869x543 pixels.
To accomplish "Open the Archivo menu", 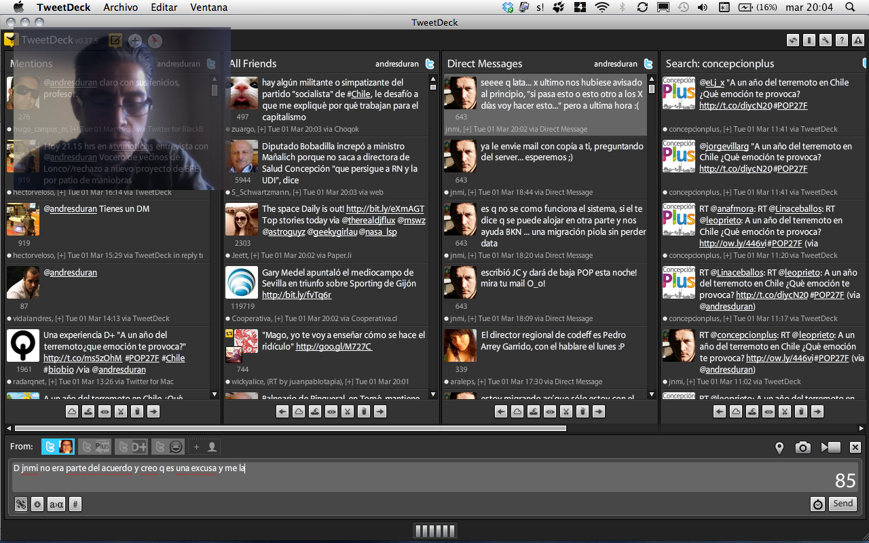I will coord(120,7).
